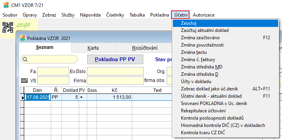This screenshot has height=140, width=282.
Task: Click into the Ev.číslo input field
Action: click(115, 71)
